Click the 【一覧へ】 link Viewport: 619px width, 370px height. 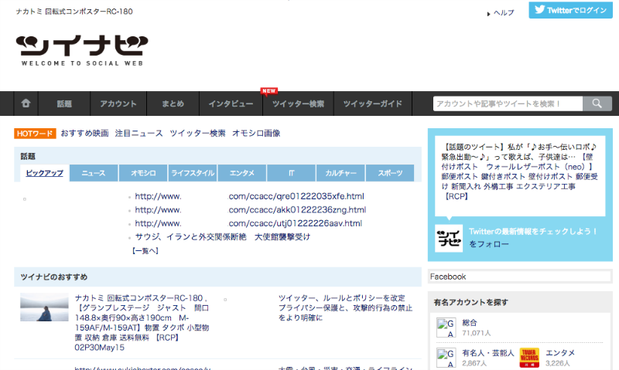tap(145, 250)
